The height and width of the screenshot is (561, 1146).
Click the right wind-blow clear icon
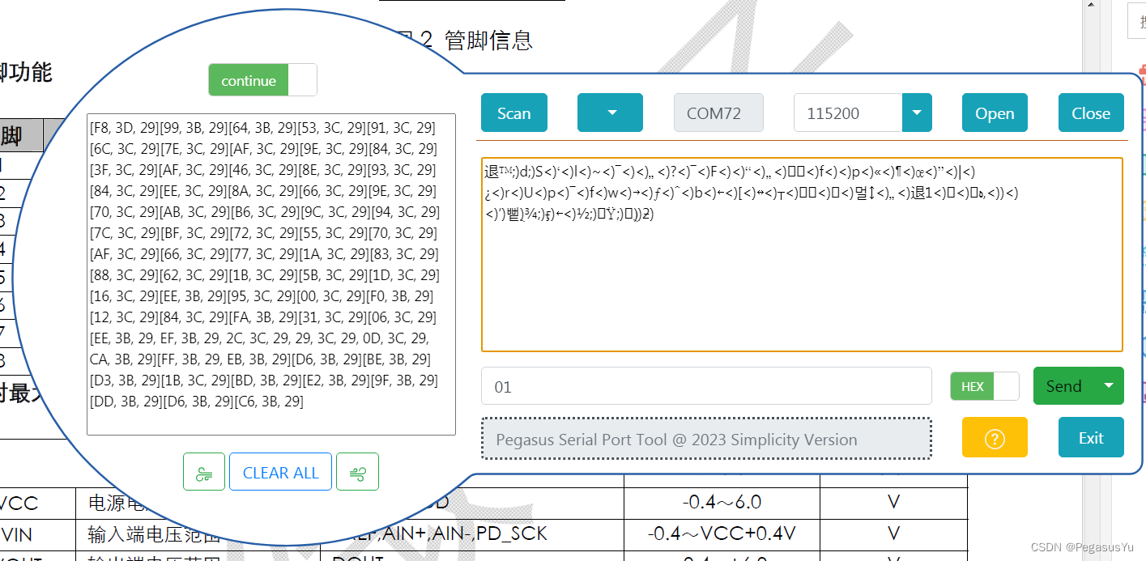click(357, 471)
